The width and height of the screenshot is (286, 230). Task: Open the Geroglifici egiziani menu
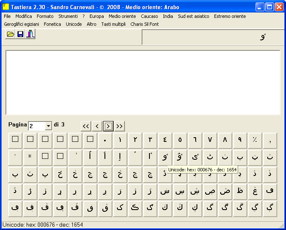21,24
